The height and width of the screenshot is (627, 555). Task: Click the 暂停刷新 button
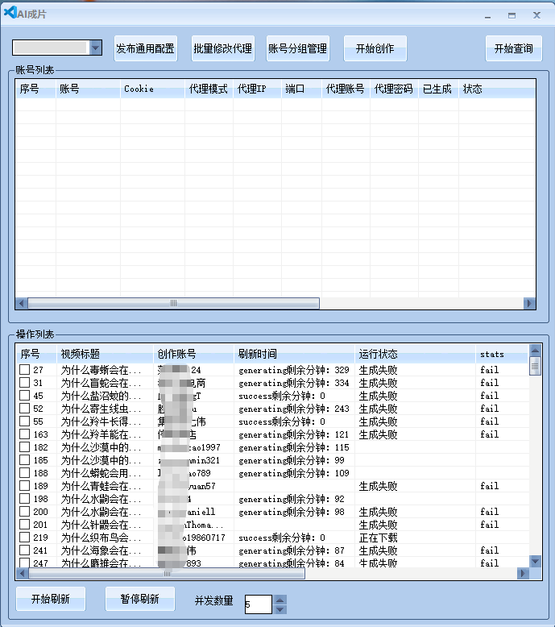(140, 599)
